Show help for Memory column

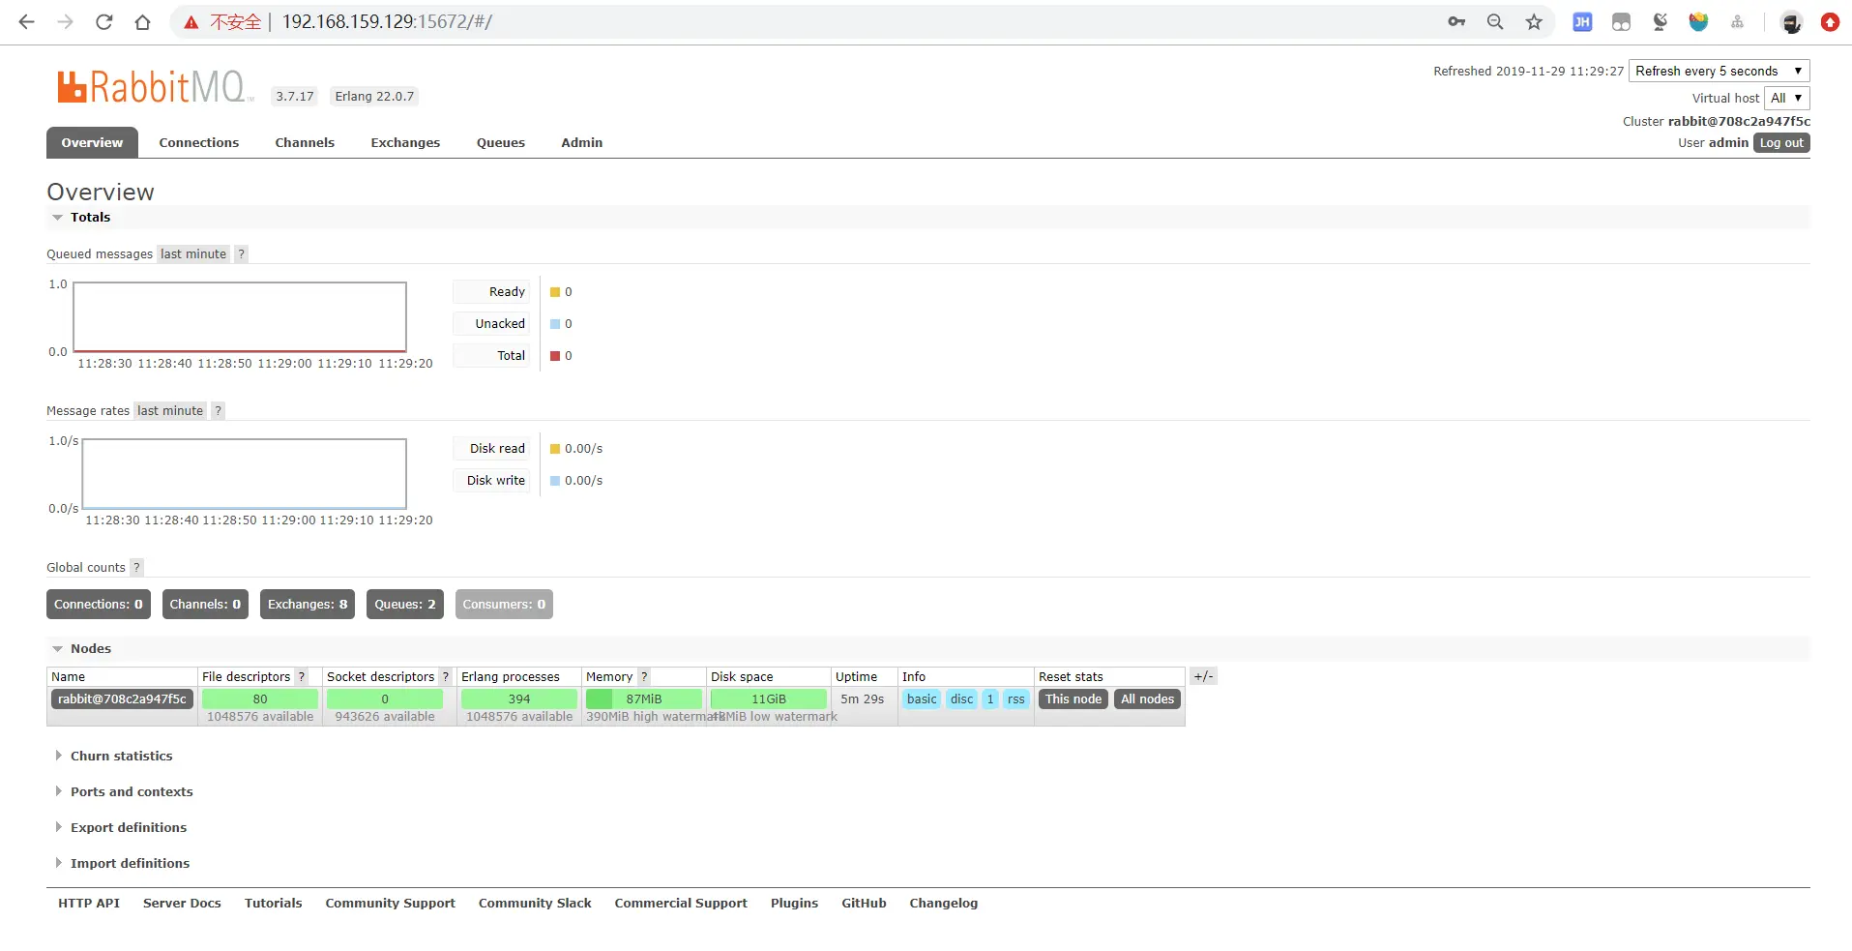click(644, 677)
